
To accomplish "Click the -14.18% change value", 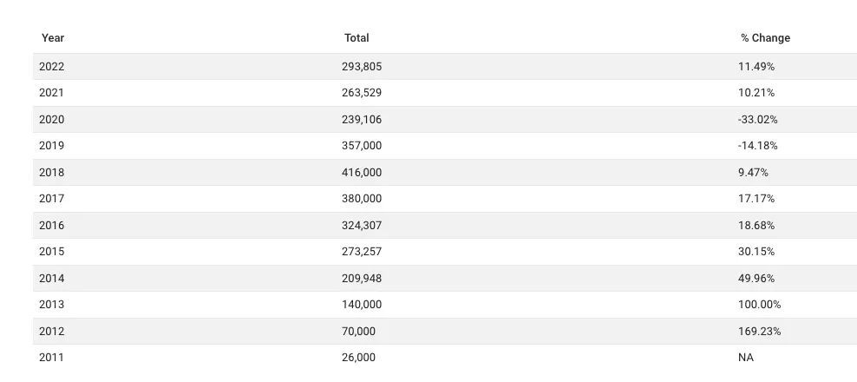I will click(x=757, y=146).
